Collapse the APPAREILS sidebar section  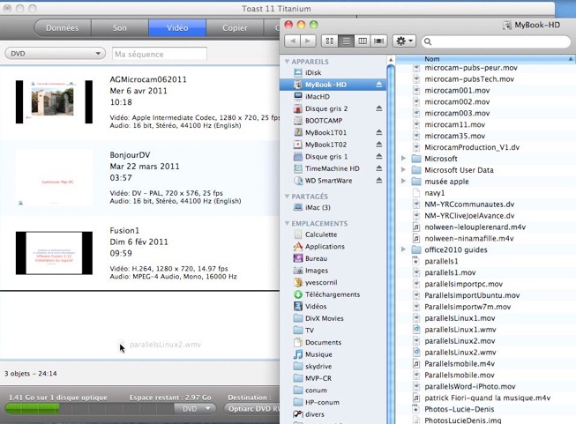[287, 62]
